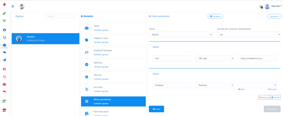Open Cambiar ajustes under Acciones
This screenshot has height=116, width=283.
101,91
